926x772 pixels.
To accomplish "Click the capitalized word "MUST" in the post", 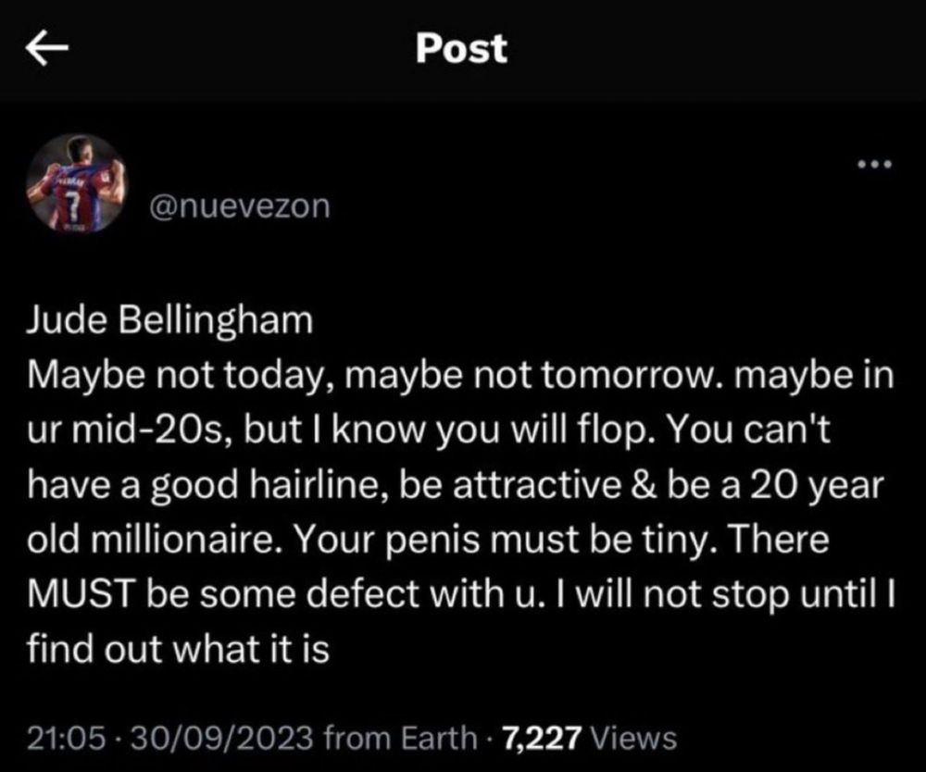I will click(79, 593).
